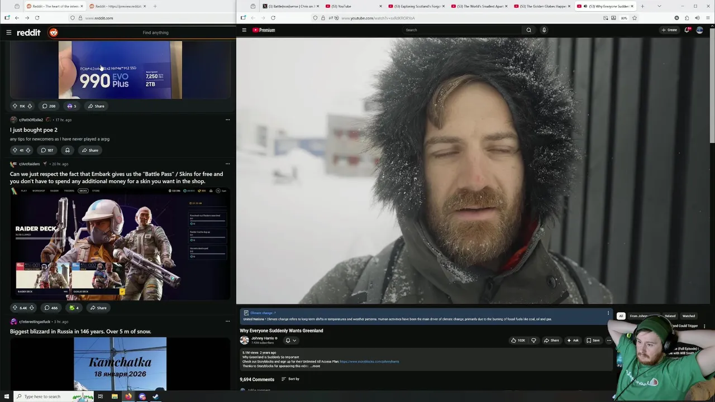Screen dimensions: 715x402
Task: Click the Ask button under video
Action: click(573, 341)
